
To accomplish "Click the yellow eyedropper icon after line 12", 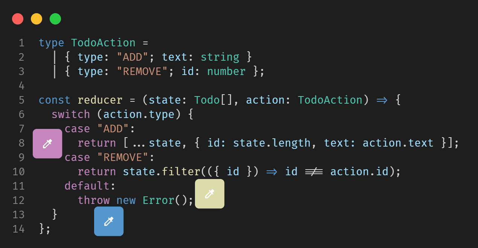I will [x=210, y=194].
